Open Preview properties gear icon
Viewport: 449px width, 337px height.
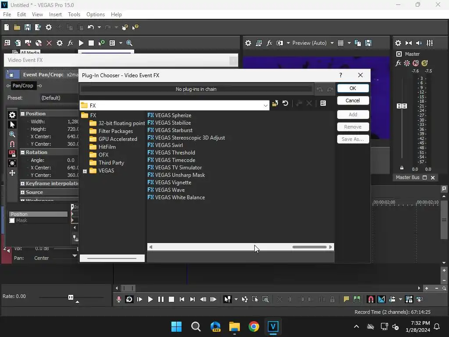click(248, 43)
